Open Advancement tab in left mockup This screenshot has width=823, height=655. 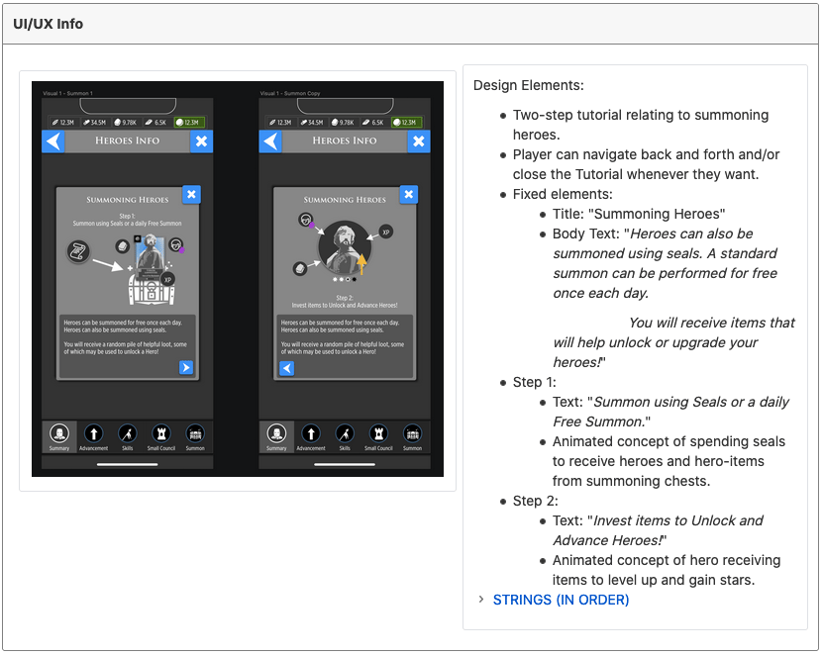[93, 436]
